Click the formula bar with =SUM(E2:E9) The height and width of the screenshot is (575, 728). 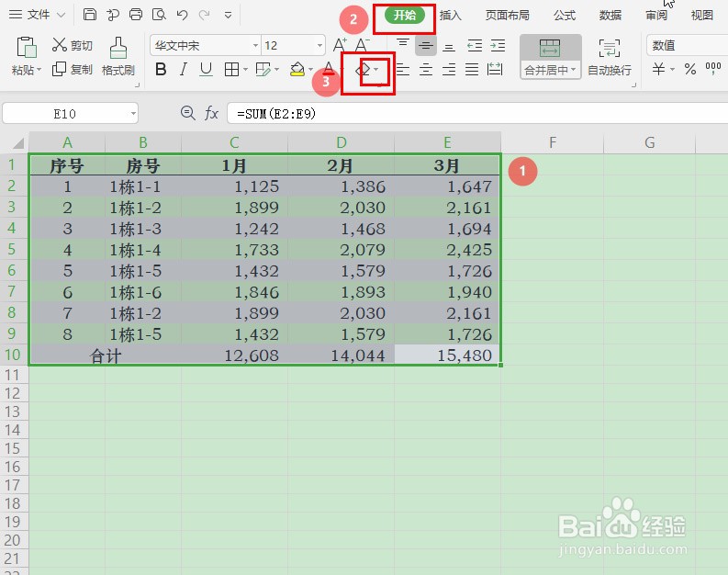click(477, 113)
